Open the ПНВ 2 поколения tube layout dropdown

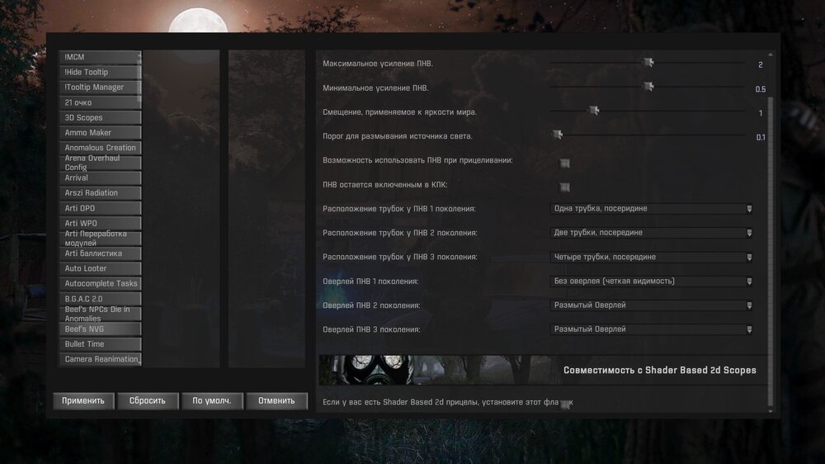(x=651, y=233)
